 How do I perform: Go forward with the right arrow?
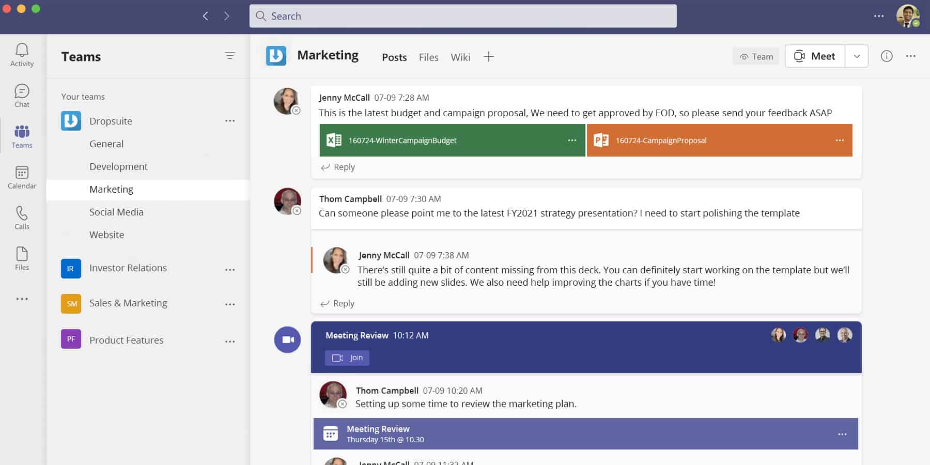pos(226,16)
